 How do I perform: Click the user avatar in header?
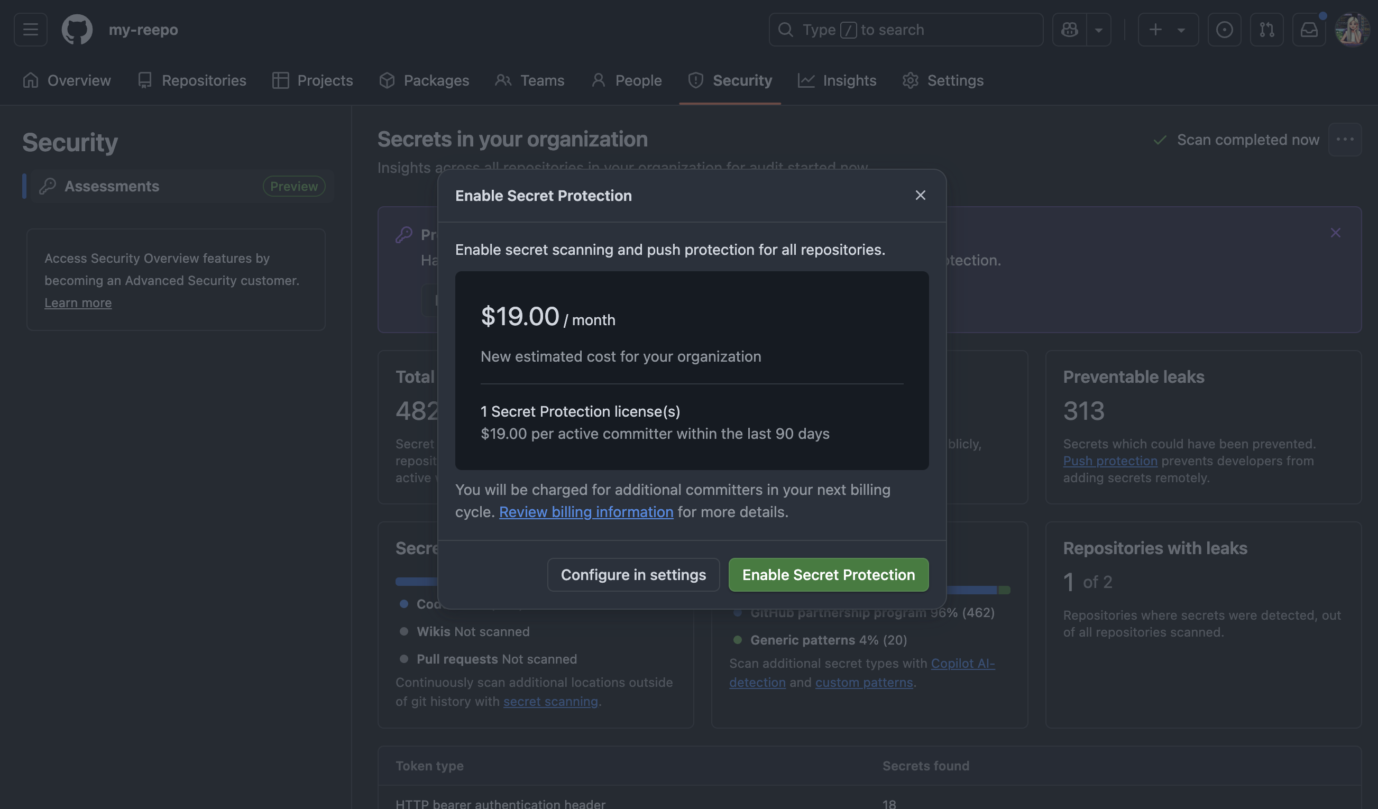(1351, 30)
